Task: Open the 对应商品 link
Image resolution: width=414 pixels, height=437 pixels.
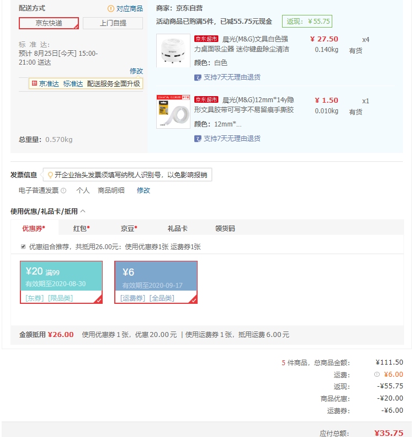Action: point(130,9)
